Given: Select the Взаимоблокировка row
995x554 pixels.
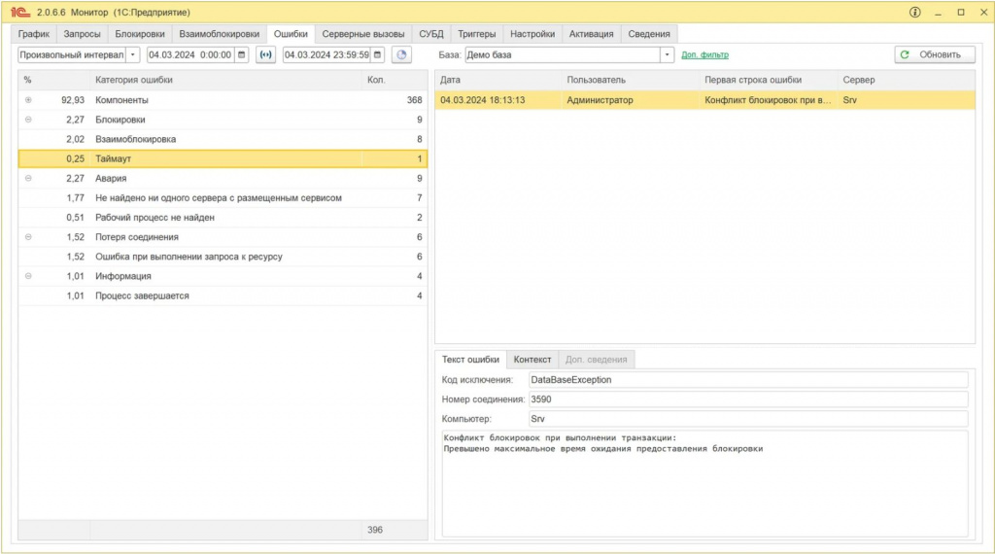Looking at the screenshot, I should tap(223, 140).
